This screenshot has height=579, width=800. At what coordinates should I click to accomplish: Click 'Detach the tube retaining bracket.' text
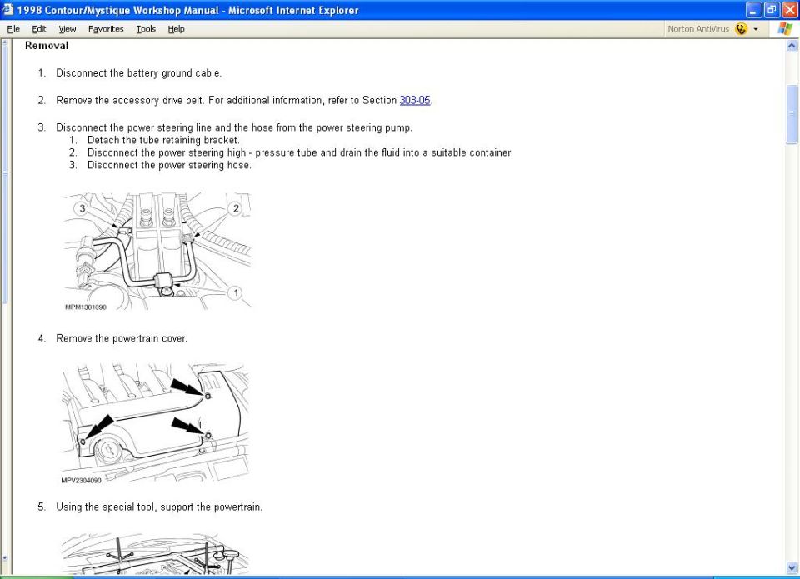pyautogui.click(x=163, y=140)
